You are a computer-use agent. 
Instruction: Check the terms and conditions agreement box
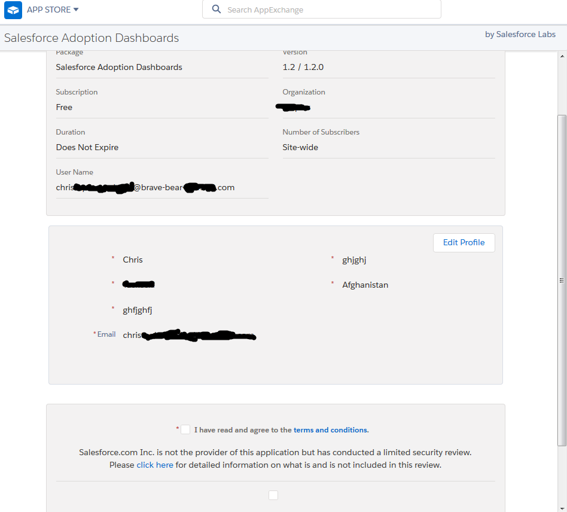[185, 429]
